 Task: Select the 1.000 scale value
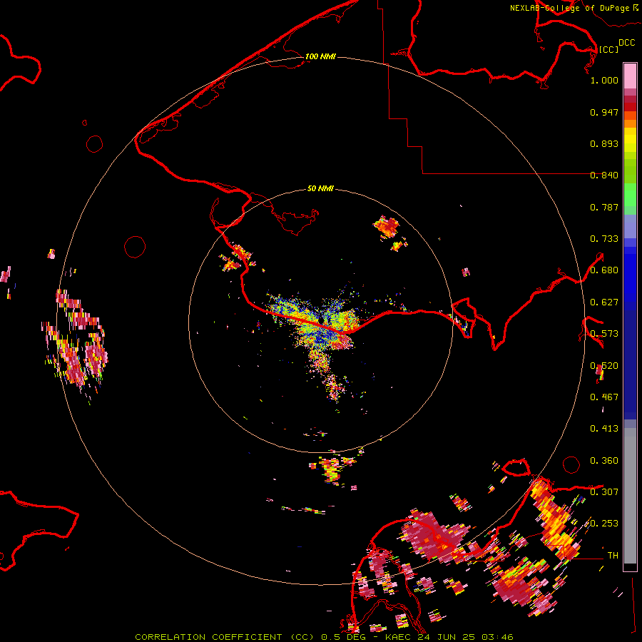pos(604,80)
